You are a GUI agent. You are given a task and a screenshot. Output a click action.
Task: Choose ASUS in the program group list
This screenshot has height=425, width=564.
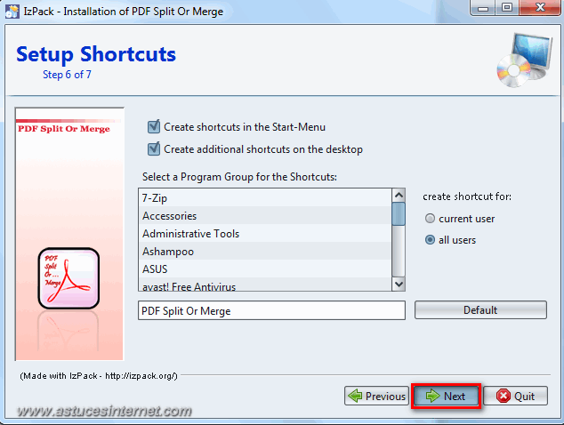pyautogui.click(x=265, y=269)
